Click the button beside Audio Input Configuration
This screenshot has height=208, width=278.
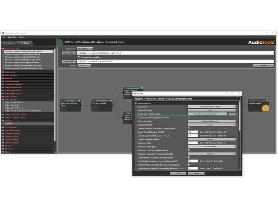(232, 114)
